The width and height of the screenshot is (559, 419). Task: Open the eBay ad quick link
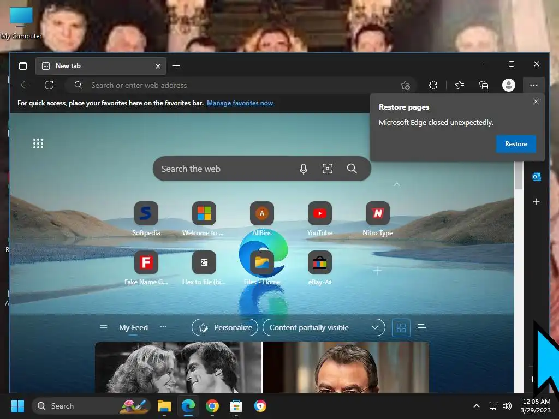(320, 268)
